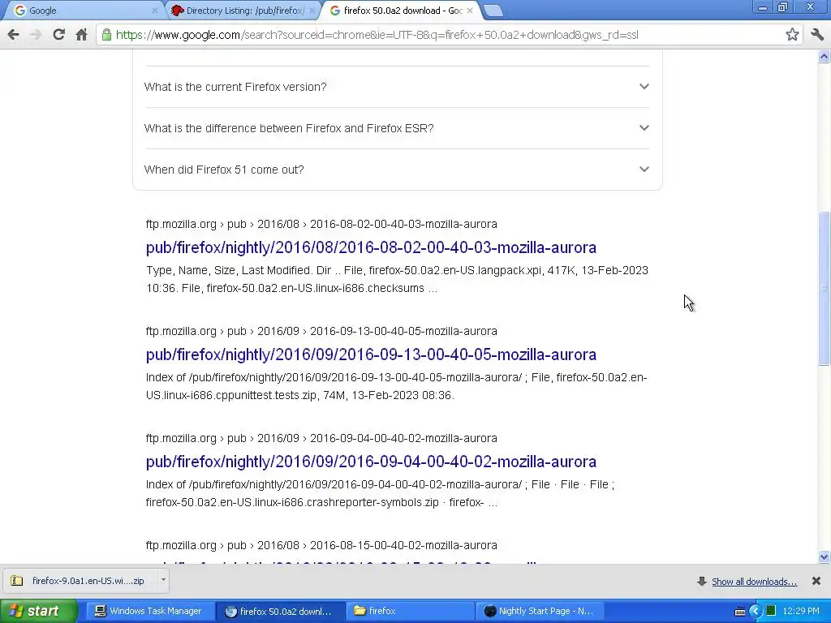831x623 pixels.
Task: Click the keyboard icon in system tray
Action: (740, 612)
